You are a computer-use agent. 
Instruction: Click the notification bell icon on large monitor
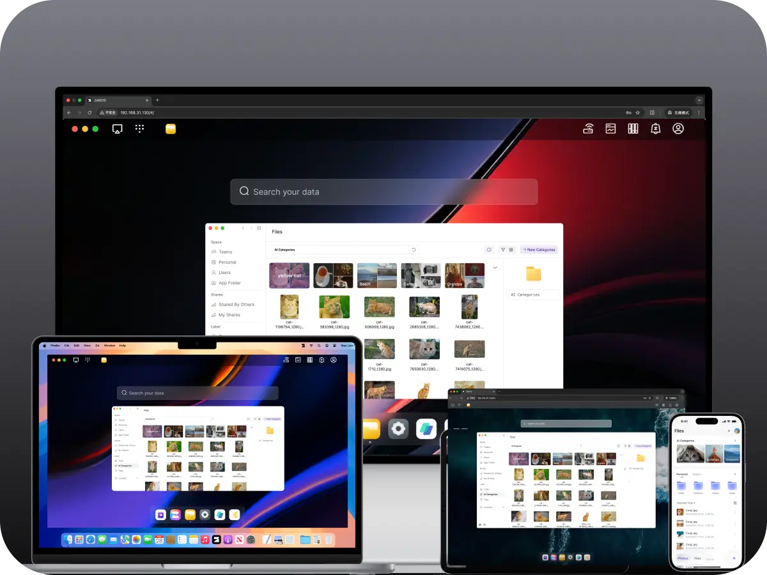tap(655, 128)
